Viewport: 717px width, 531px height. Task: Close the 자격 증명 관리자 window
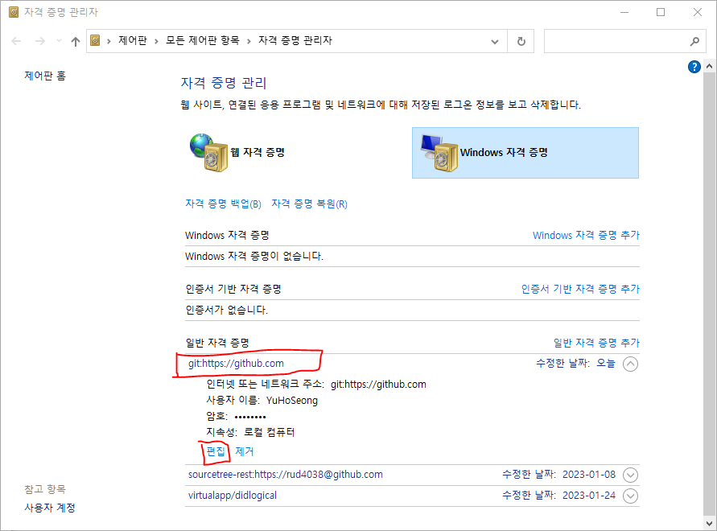click(x=698, y=12)
